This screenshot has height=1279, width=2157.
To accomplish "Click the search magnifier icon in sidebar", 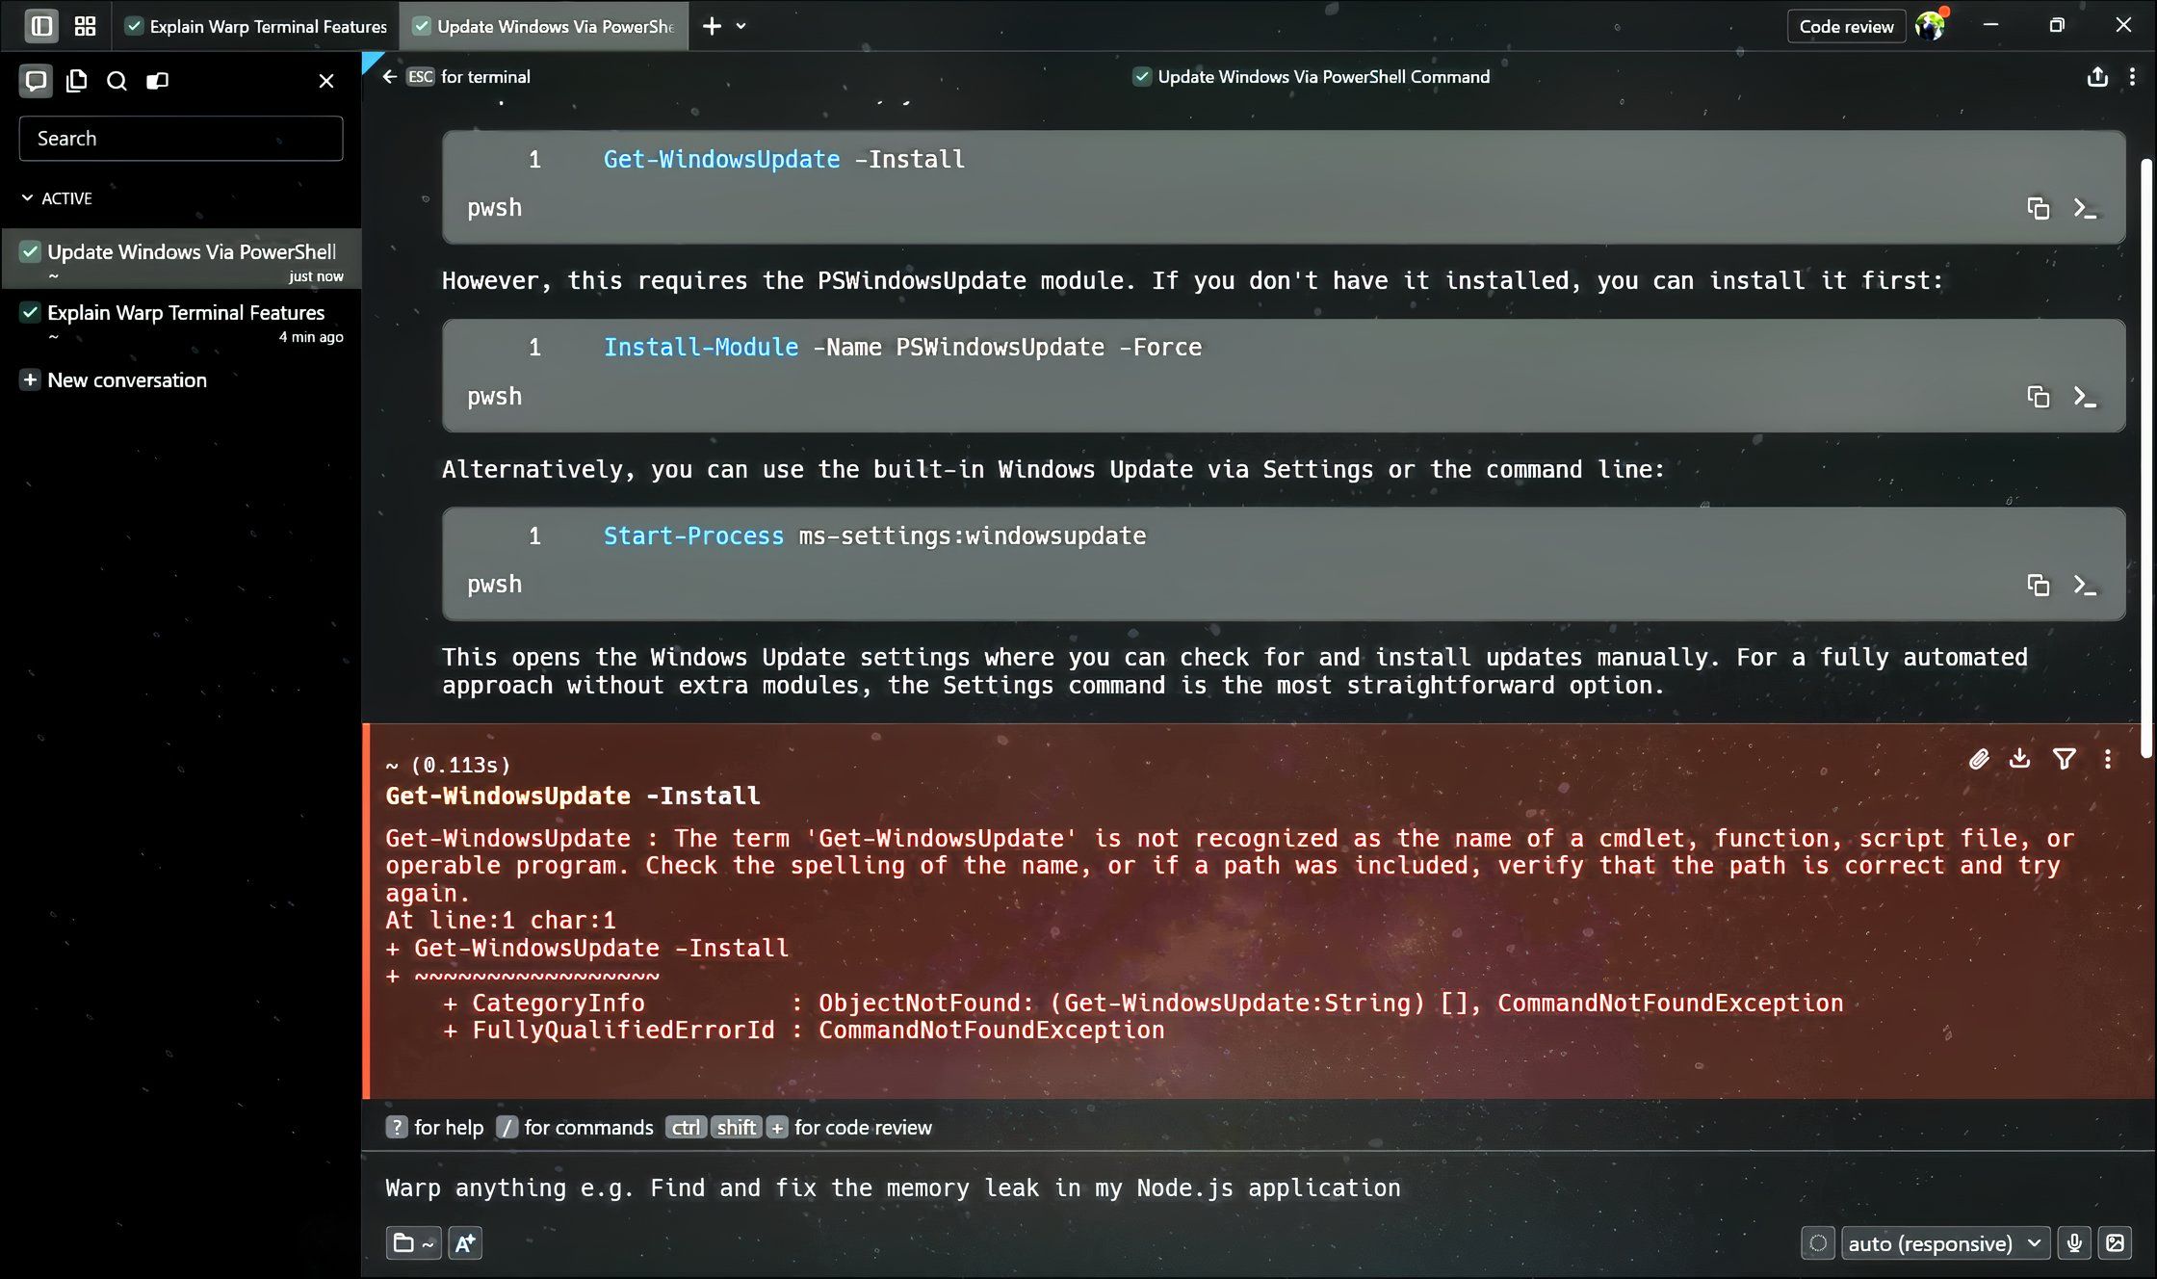I will click(x=117, y=81).
